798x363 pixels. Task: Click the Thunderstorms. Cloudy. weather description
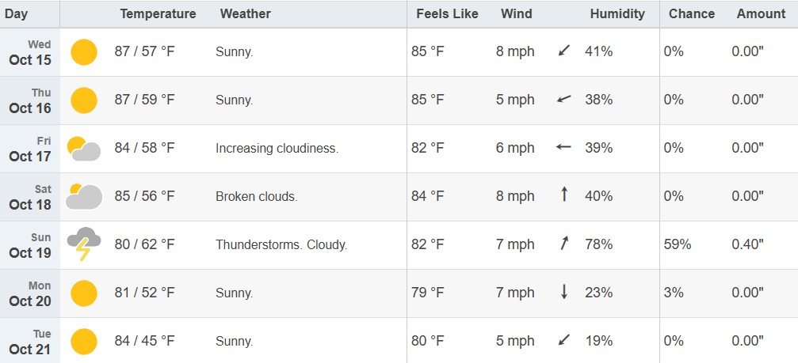(x=281, y=245)
